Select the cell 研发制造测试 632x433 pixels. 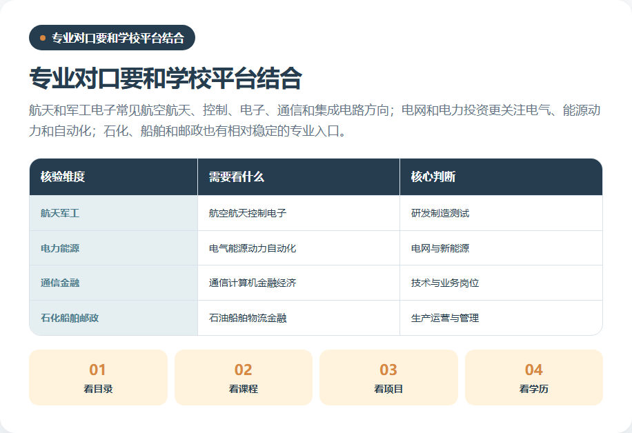pos(501,213)
